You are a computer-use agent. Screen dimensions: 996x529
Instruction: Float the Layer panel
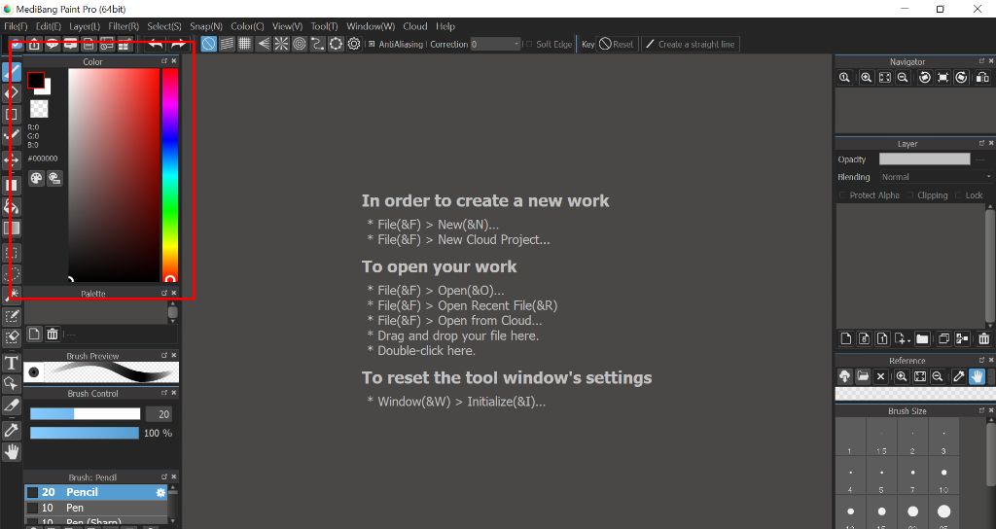click(981, 143)
